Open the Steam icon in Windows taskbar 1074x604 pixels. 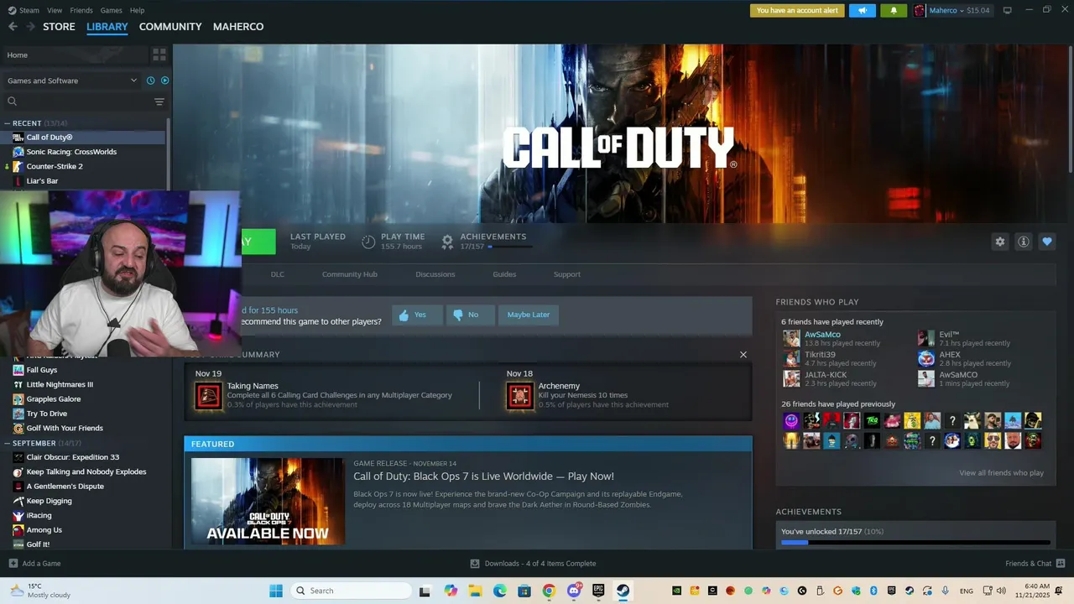coord(623,591)
